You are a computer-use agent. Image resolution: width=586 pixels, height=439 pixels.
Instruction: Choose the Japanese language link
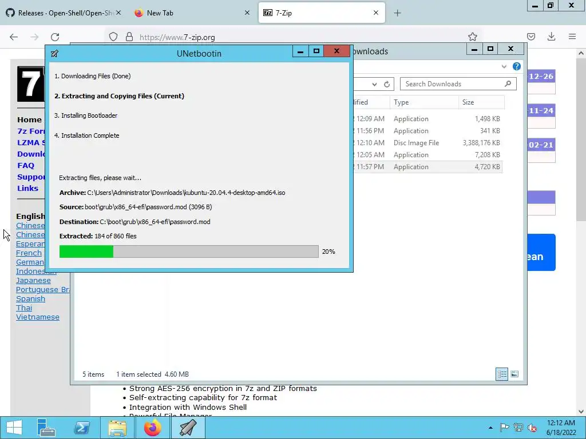(x=33, y=280)
